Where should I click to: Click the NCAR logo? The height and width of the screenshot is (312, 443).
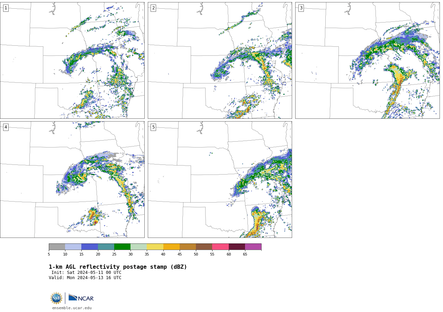click(81, 298)
